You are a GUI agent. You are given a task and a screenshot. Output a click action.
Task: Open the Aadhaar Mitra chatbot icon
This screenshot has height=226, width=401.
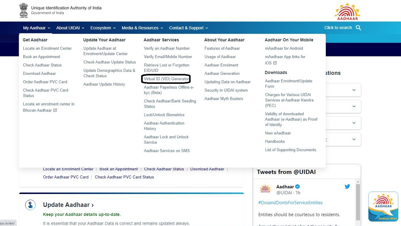pos(383,207)
